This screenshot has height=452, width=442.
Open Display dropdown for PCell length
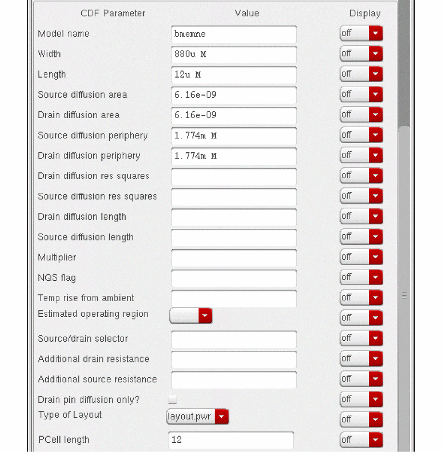pos(361,440)
